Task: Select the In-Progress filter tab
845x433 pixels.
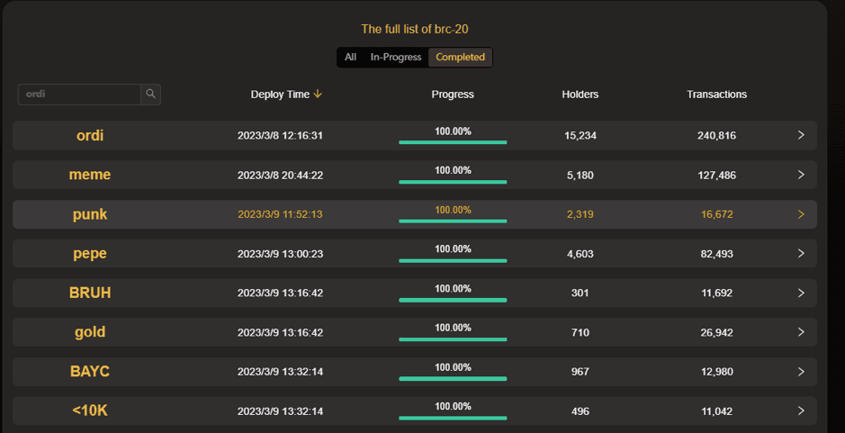Action: coord(396,58)
